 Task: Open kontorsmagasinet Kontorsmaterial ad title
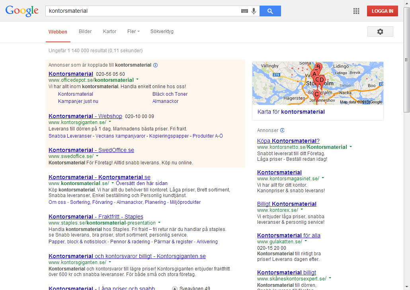279,172
